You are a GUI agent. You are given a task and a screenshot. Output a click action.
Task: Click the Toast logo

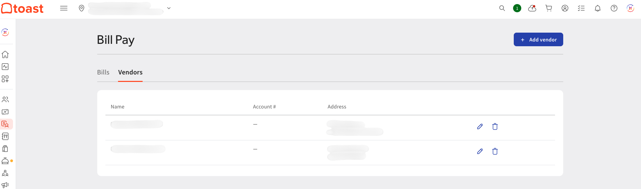tap(23, 8)
